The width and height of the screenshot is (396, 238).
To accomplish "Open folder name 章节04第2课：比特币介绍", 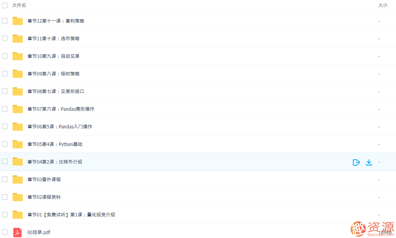I will tap(55, 162).
